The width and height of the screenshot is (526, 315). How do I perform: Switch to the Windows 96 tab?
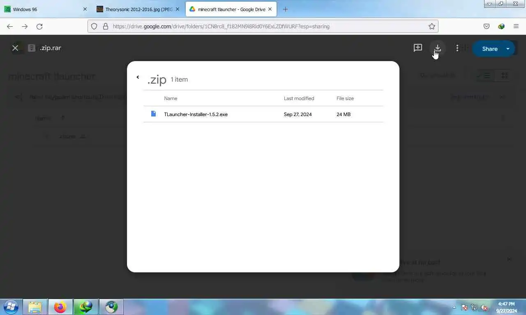tap(45, 9)
